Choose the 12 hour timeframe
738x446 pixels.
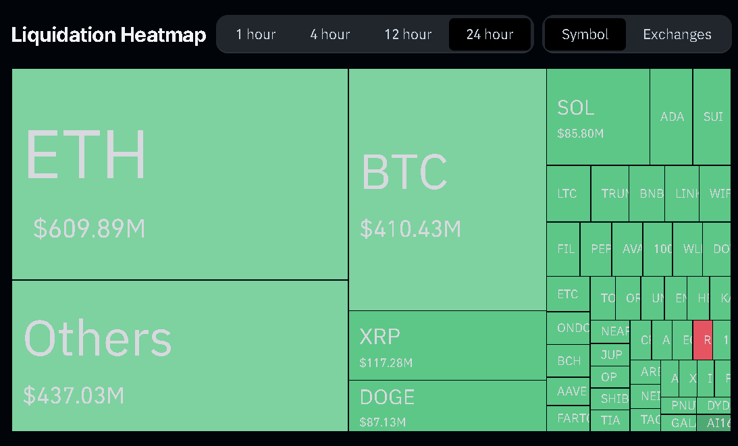point(408,34)
